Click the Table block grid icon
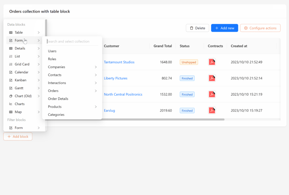The width and height of the screenshot is (289, 195). click(x=11, y=32)
